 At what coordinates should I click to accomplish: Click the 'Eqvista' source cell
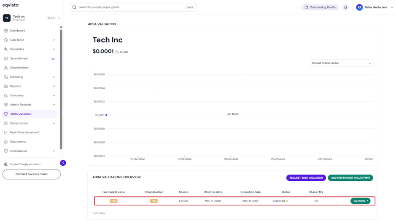click(183, 201)
